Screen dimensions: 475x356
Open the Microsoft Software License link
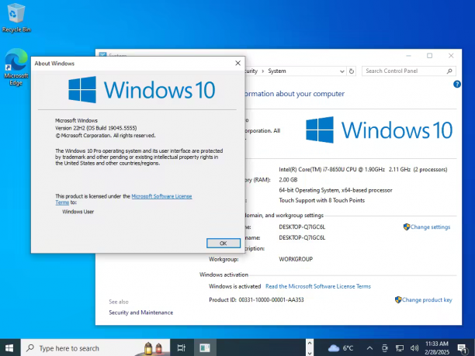click(x=161, y=196)
